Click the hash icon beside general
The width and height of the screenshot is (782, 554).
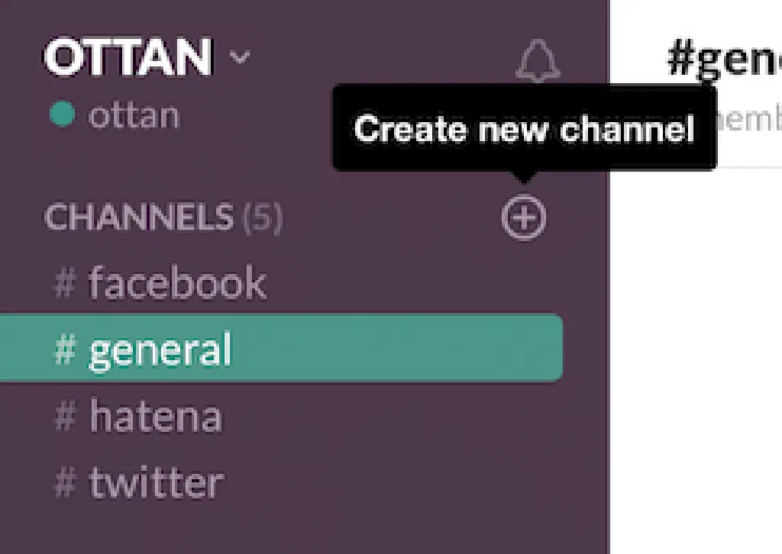(x=66, y=349)
